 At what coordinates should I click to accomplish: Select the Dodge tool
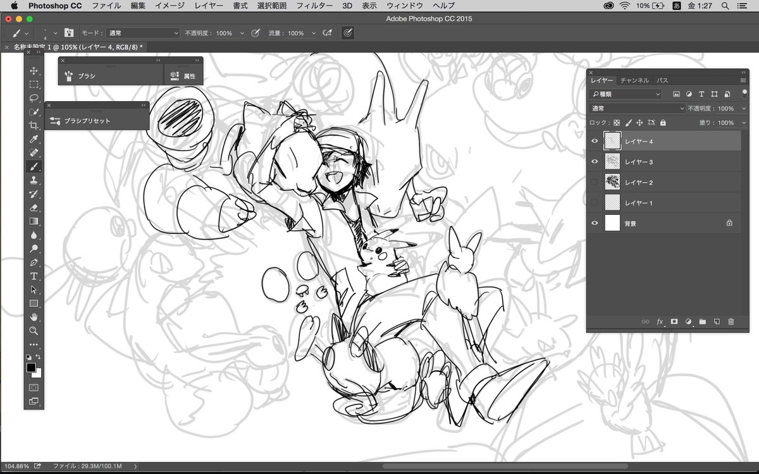point(34,248)
